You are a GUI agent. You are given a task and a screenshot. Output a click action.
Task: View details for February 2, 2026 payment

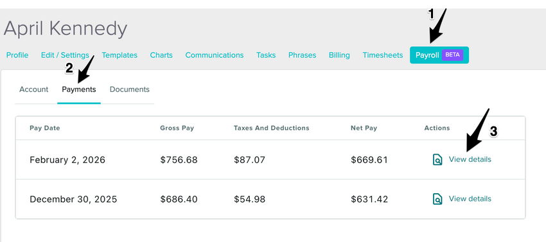(x=470, y=159)
